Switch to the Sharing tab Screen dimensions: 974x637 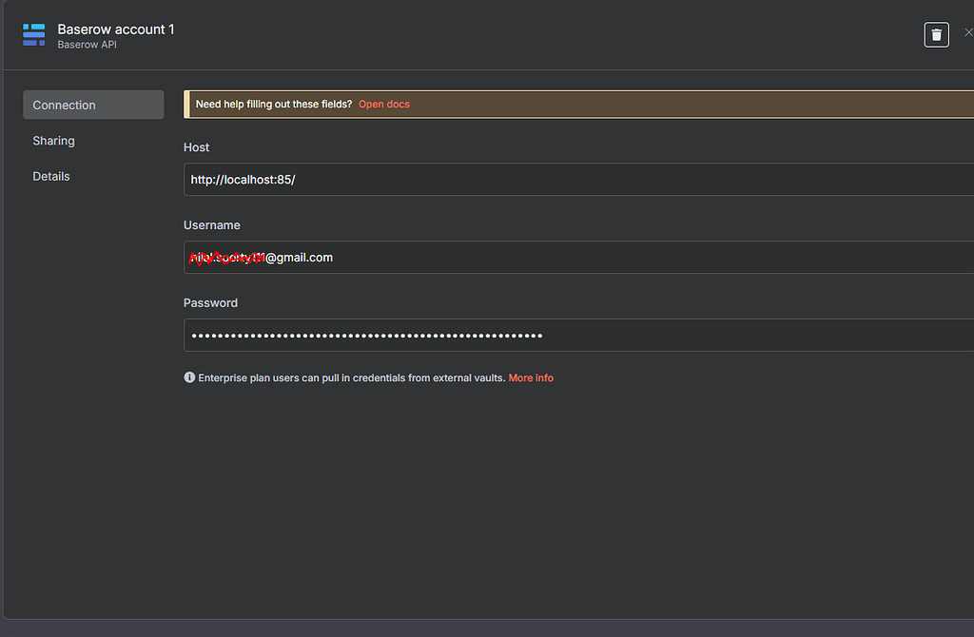[54, 141]
